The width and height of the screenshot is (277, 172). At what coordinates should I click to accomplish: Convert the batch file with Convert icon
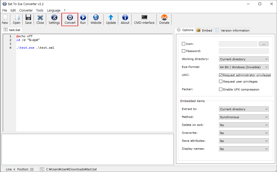pos(70,19)
